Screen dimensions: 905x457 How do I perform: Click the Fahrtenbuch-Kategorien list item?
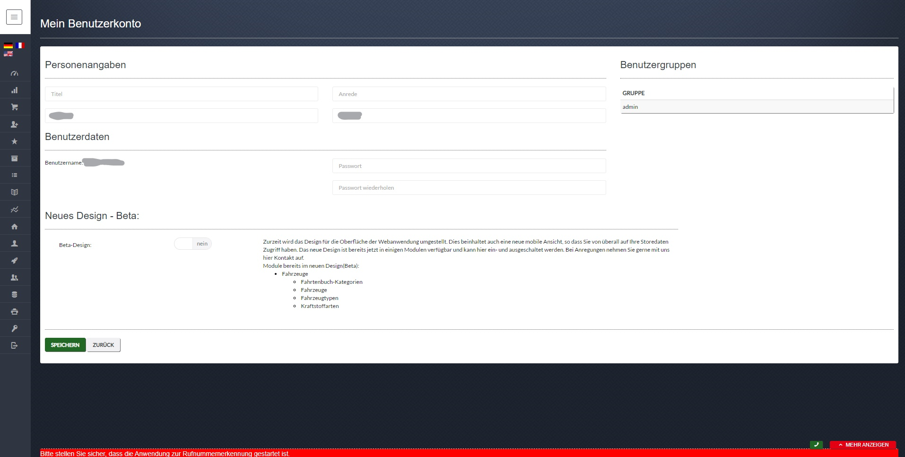tap(331, 282)
